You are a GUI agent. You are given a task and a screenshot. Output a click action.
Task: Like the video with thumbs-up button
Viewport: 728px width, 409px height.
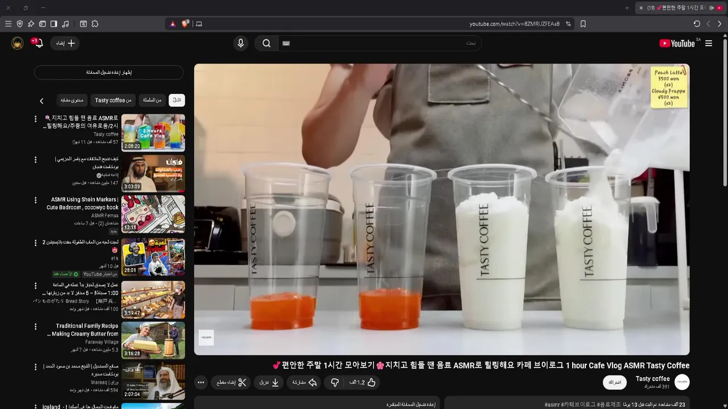[x=362, y=382]
